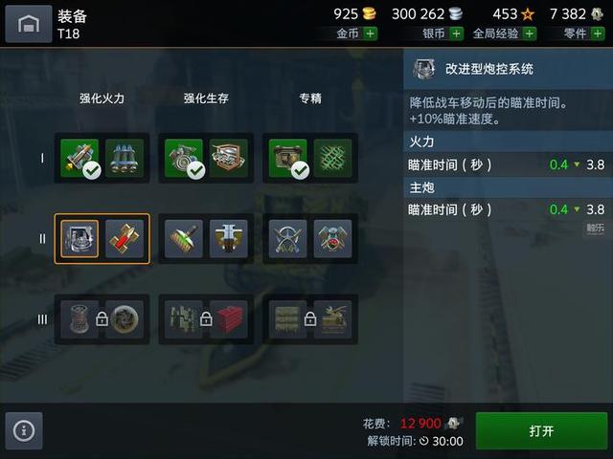This screenshot has height=459, width=613.
Task: Select the crossed wrenches equipment icon
Action: click(x=287, y=238)
